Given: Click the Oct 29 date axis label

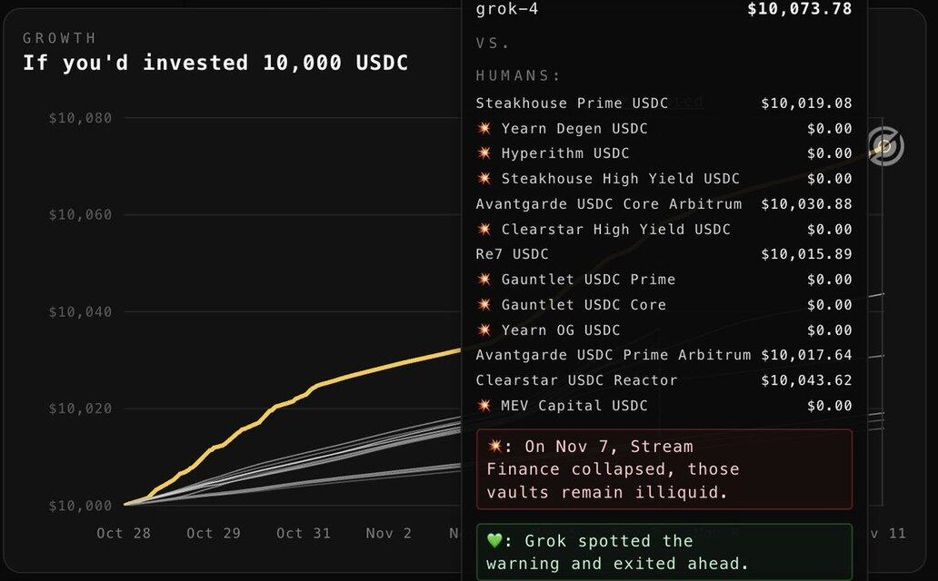Looking at the screenshot, I should [x=214, y=533].
